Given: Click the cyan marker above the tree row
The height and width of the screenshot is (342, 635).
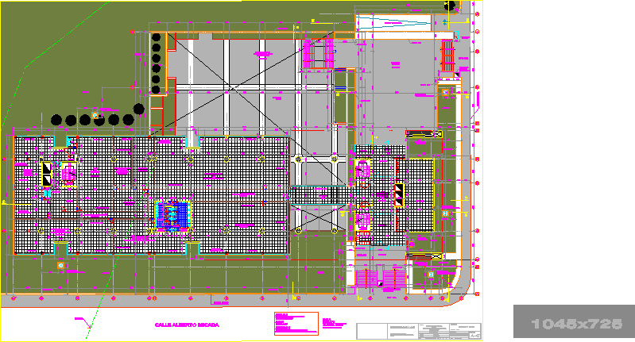Looking at the screenshot, I should (95, 115).
